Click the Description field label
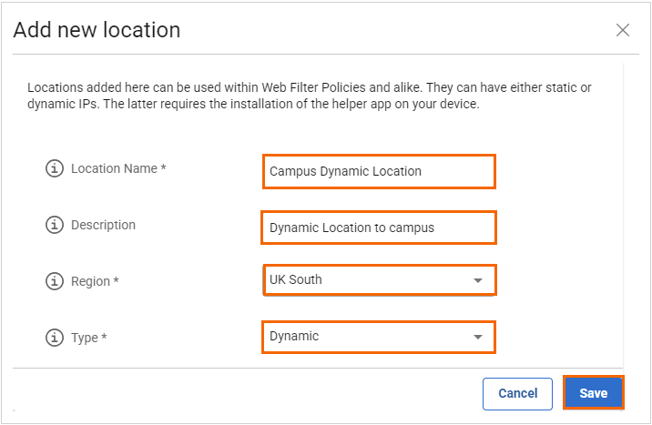This screenshot has width=652, height=425. pyautogui.click(x=103, y=225)
